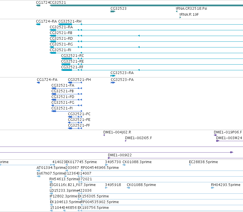Select the 3495918 EST label
Screen dimensions: 243x212
point(113,185)
